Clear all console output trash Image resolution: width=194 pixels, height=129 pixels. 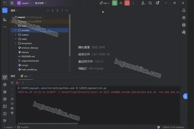tap(12, 113)
